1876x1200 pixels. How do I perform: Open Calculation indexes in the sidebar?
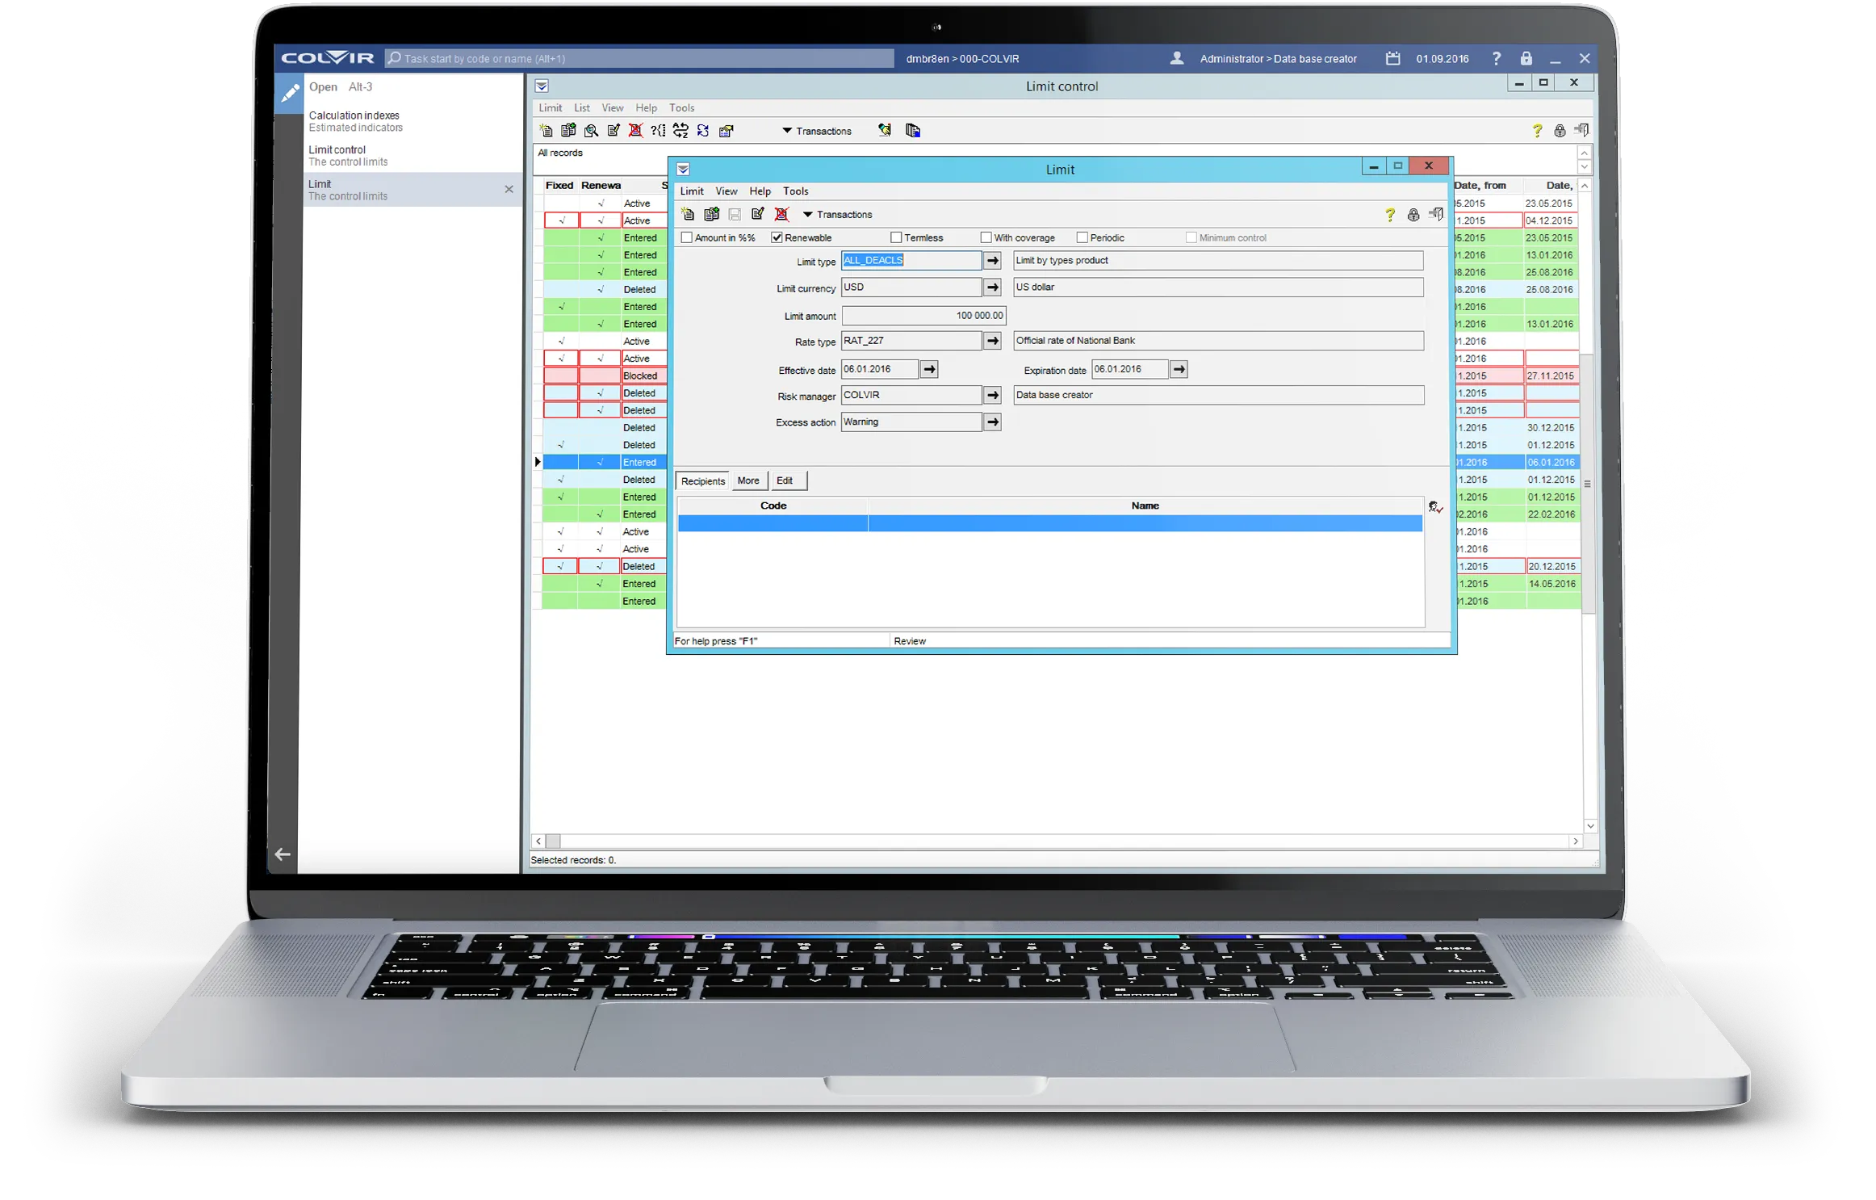pos(354,115)
